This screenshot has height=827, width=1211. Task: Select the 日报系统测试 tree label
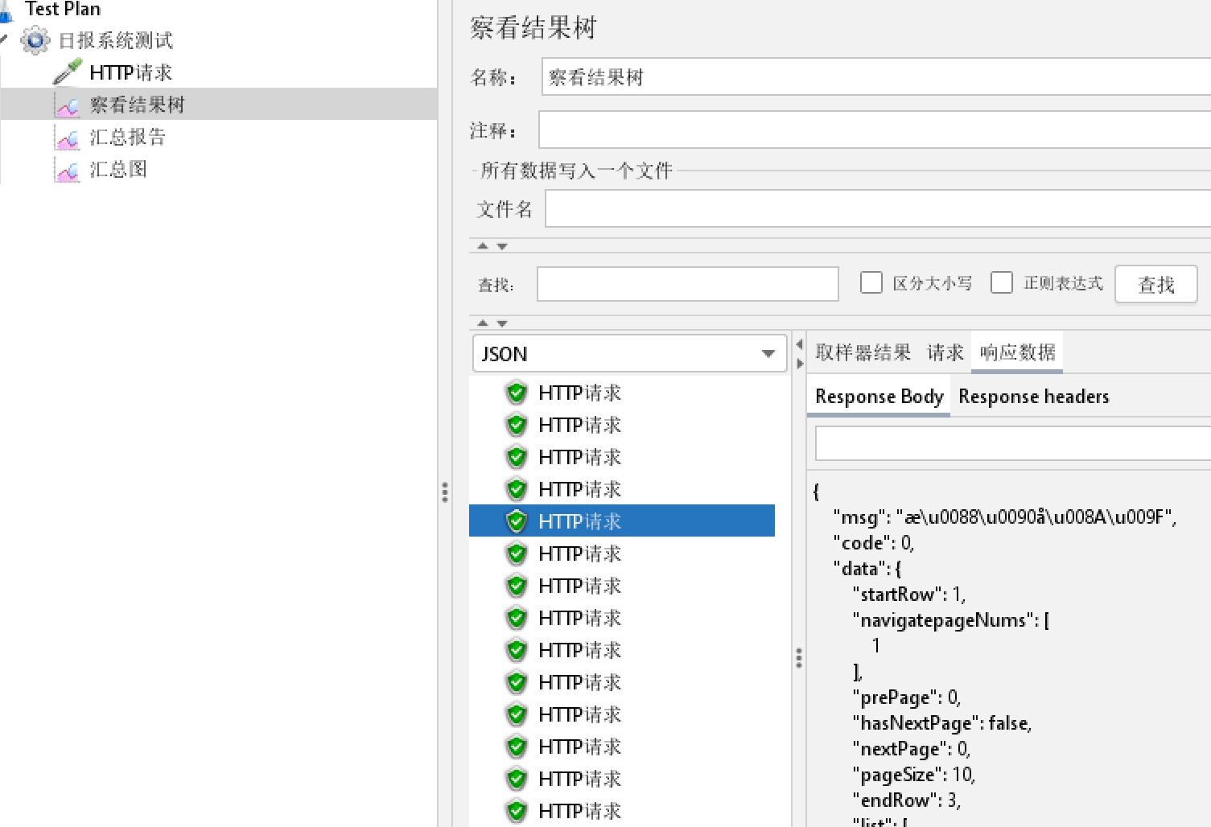[116, 40]
